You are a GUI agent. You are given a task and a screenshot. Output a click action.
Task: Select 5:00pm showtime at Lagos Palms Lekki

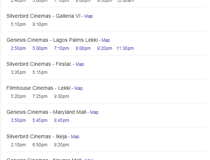point(40,48)
